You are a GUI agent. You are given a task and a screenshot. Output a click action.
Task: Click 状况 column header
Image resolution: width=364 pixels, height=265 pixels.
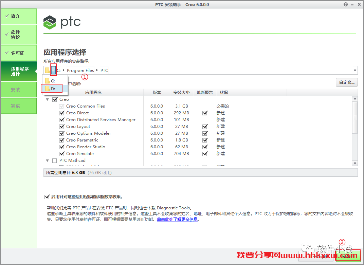coord(223,92)
